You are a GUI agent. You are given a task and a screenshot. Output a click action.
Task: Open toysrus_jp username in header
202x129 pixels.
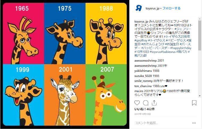(152, 9)
